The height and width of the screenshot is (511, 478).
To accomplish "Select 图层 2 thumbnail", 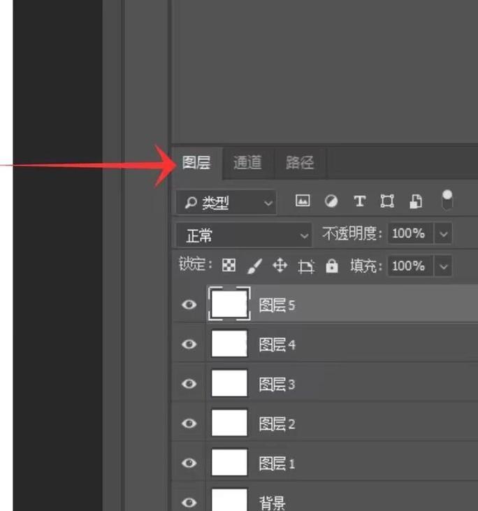I will coord(229,423).
